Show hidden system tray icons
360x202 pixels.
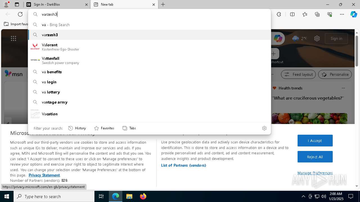[x=303, y=196]
